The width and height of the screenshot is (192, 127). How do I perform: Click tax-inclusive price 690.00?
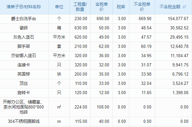coord(103,19)
